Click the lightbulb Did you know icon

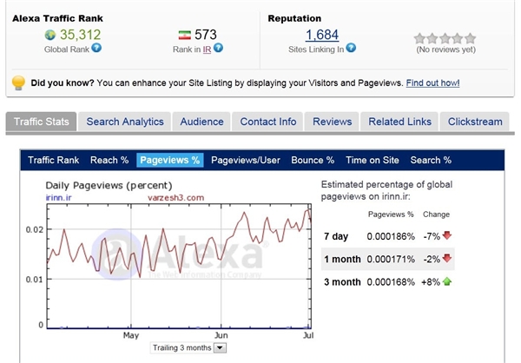(x=18, y=82)
